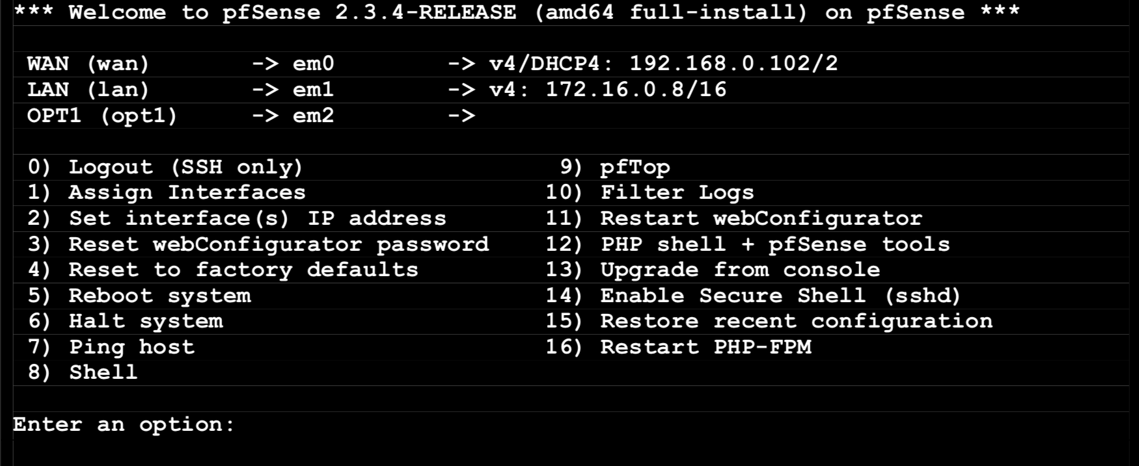The width and height of the screenshot is (1139, 466).
Task: Select Reset webConfigurator password option
Action: tap(258, 244)
